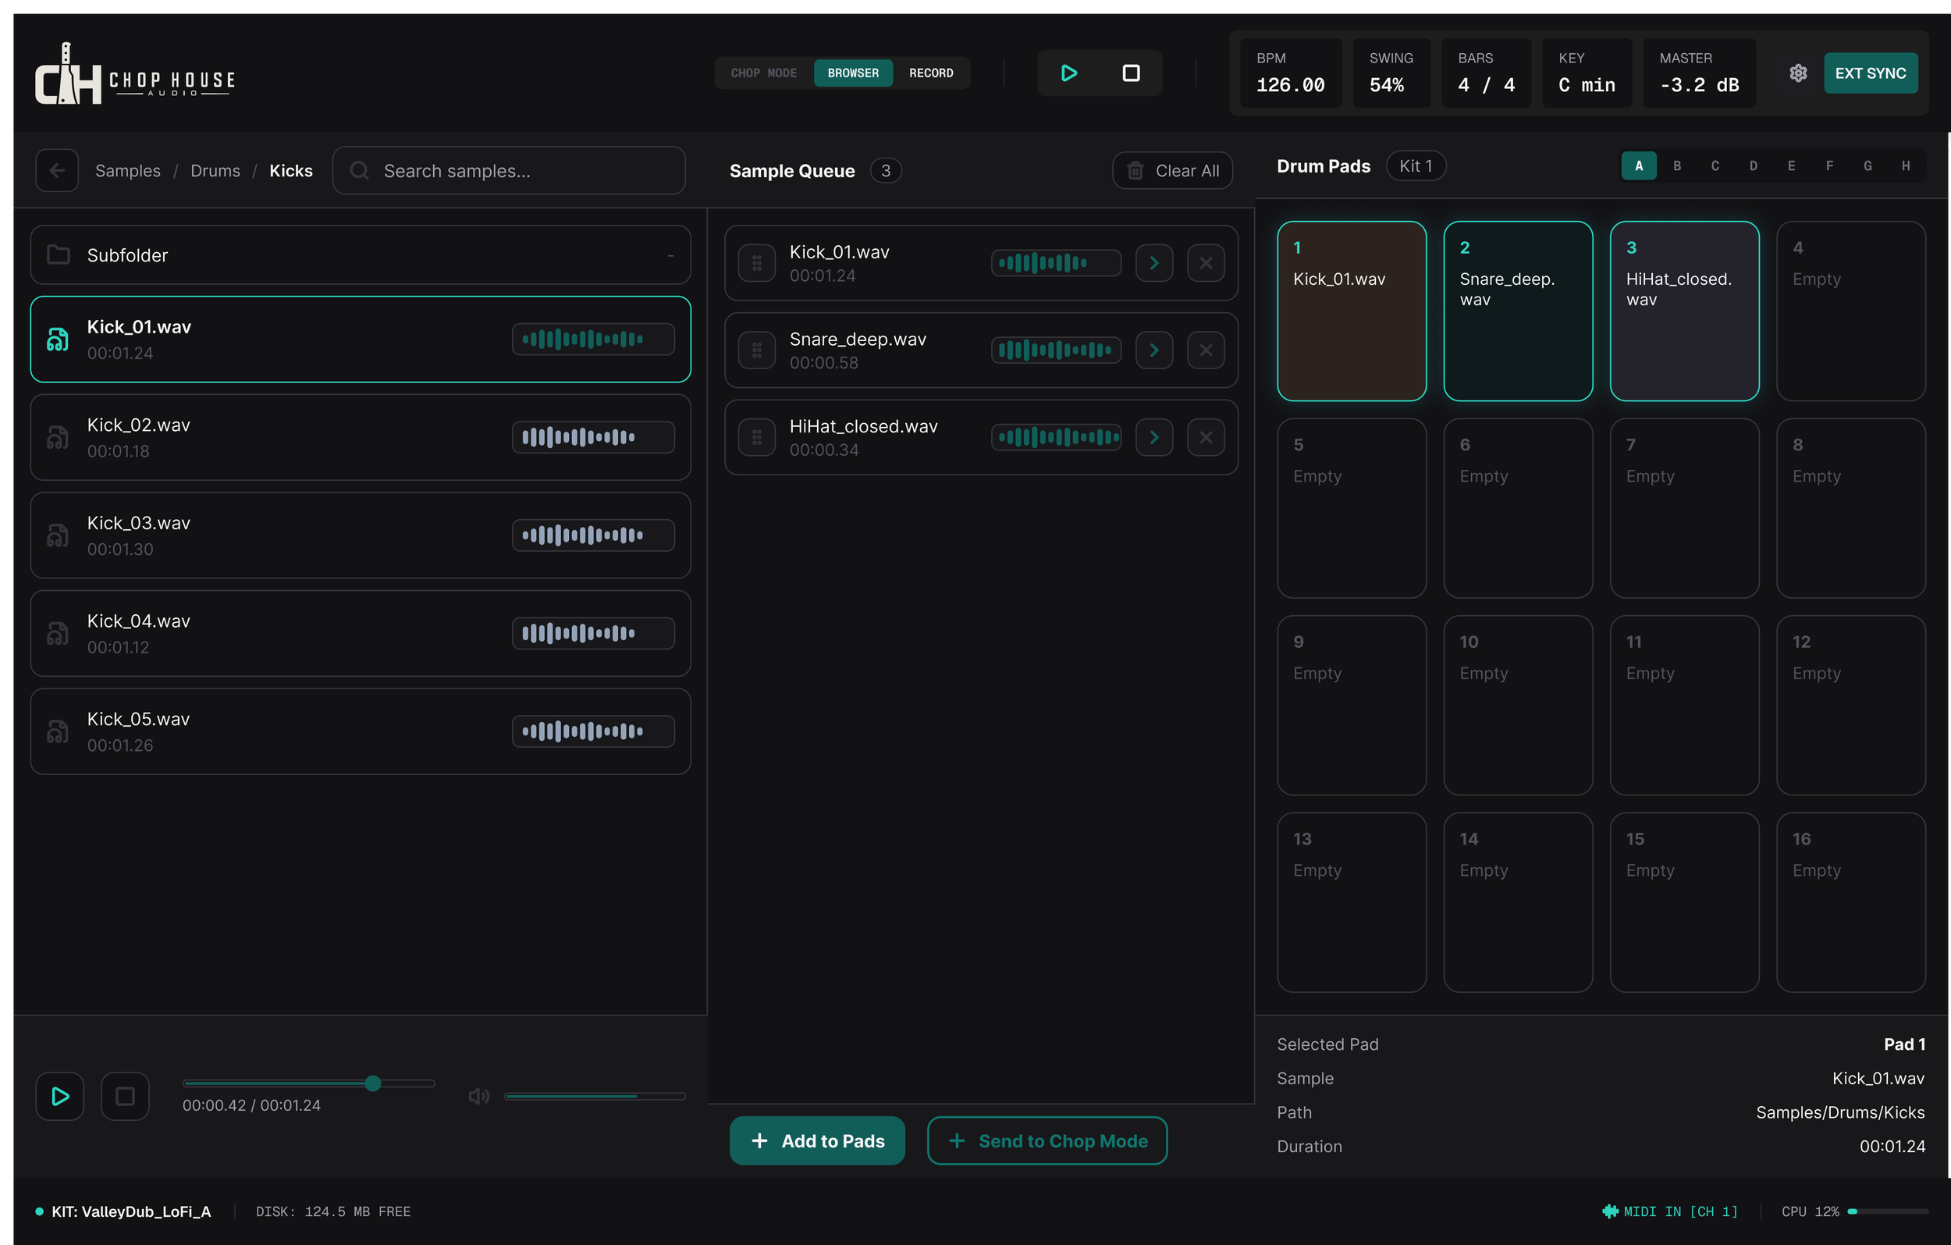This screenshot has height=1245, width=1951.
Task: Click the Search samples input field
Action: tap(509, 170)
